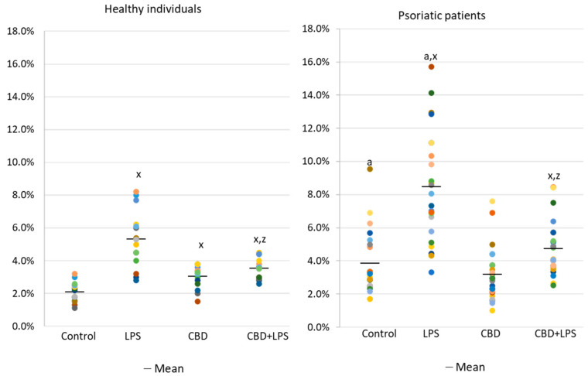Click the CBD+LPS axis label in healthy chart
This screenshot has width=588, height=376.
(259, 337)
